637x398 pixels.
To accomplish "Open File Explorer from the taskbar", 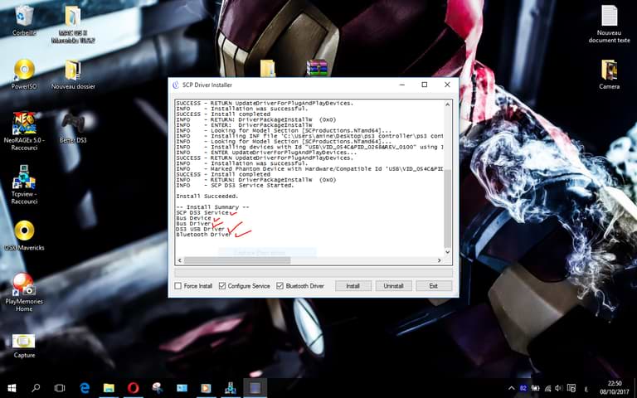I will [109, 388].
